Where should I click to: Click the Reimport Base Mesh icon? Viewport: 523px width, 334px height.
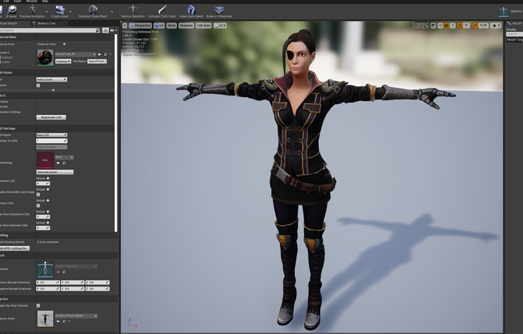click(x=93, y=10)
